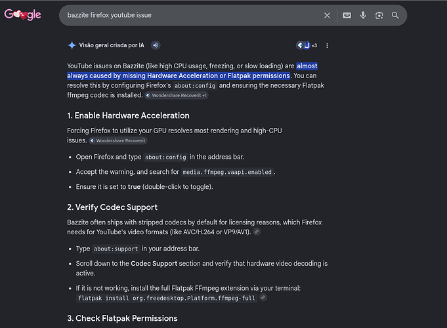Screen dimensions: 447x328
Task: Click the link icon beside flatpak install command
Action: [x=263, y=298]
